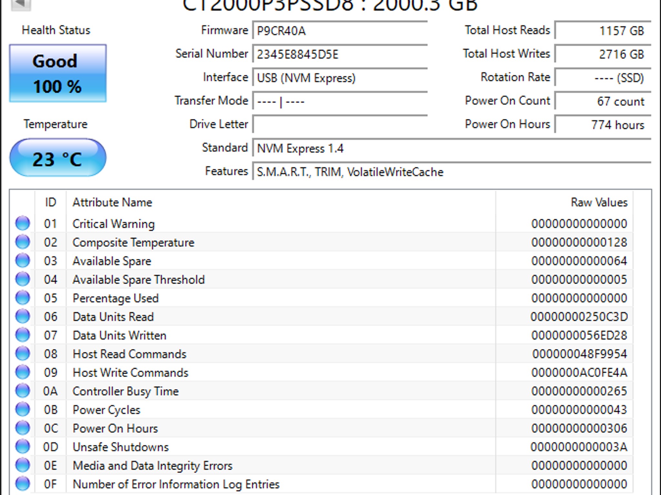The image size is (661, 495).
Task: Select the Data Units Read attribute name
Action: coord(113,317)
